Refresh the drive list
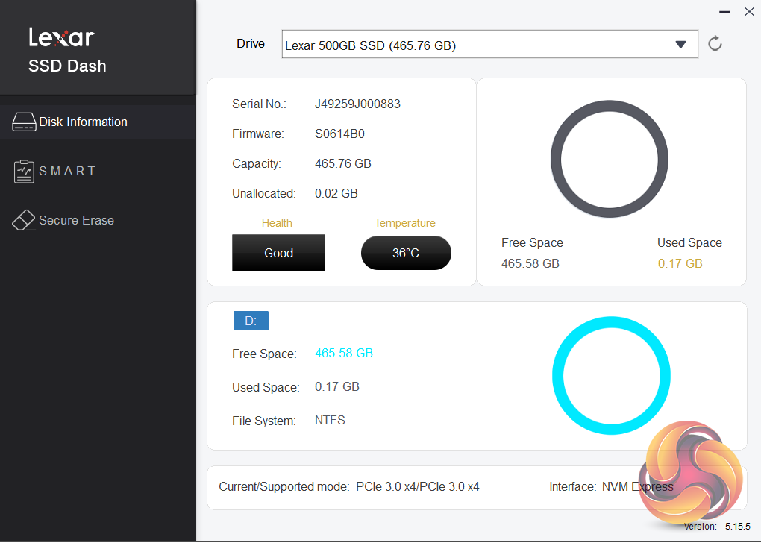This screenshot has height=543, width=761. coord(715,44)
